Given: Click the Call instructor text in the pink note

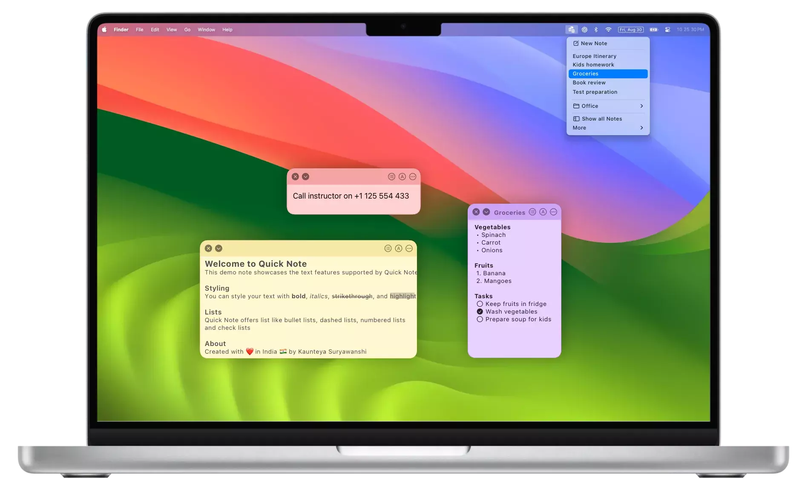Looking at the screenshot, I should pyautogui.click(x=351, y=196).
